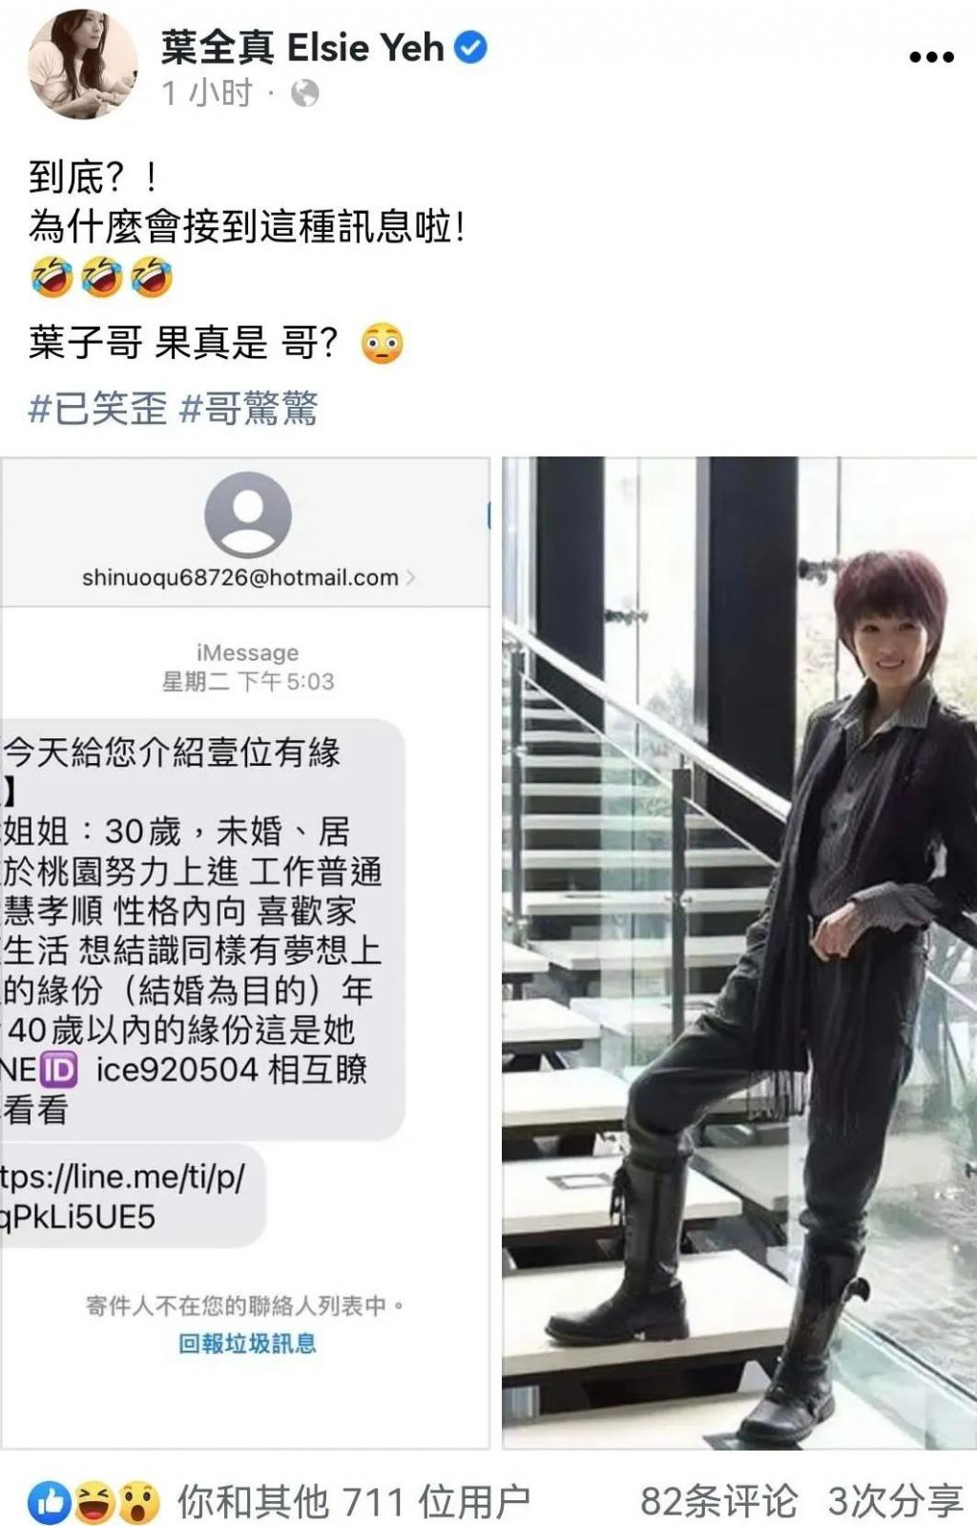977x1526 pixels.
Task: Open the staircase photo of woman
Action: click(x=739, y=953)
